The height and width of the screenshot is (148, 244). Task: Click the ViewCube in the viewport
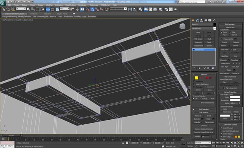[182, 26]
